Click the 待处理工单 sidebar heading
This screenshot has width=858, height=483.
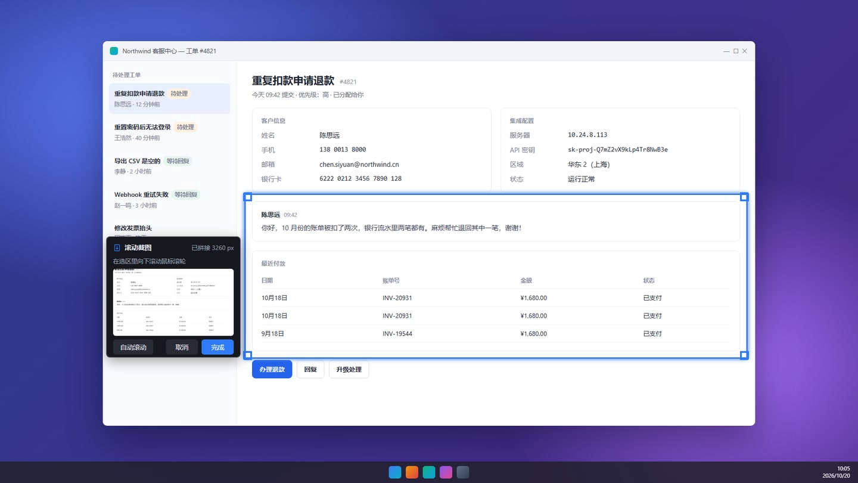(x=127, y=75)
